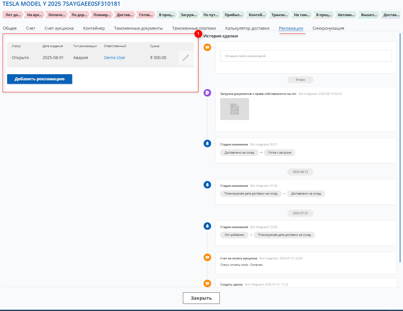This screenshot has height=311, width=403.
Task: Click bell icon for the 01:03 stage change
Action: click(207, 185)
